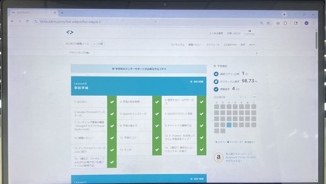Click the 学習履歴 history icon
Screen dimensions: 326x184
[x=215, y=66]
